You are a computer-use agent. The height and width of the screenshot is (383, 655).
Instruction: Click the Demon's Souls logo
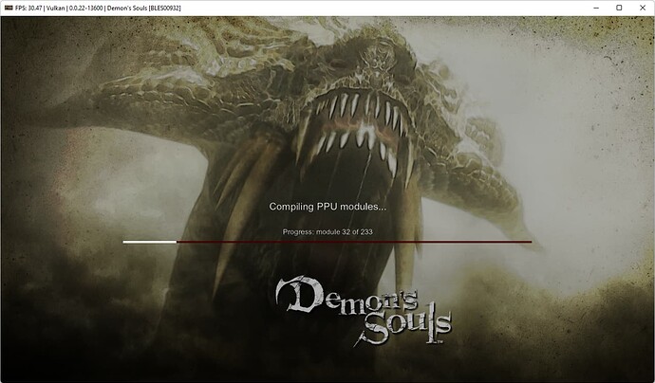(x=363, y=311)
